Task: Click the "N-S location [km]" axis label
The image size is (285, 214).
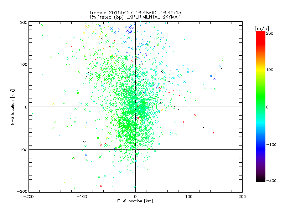Action: click(x=12, y=107)
